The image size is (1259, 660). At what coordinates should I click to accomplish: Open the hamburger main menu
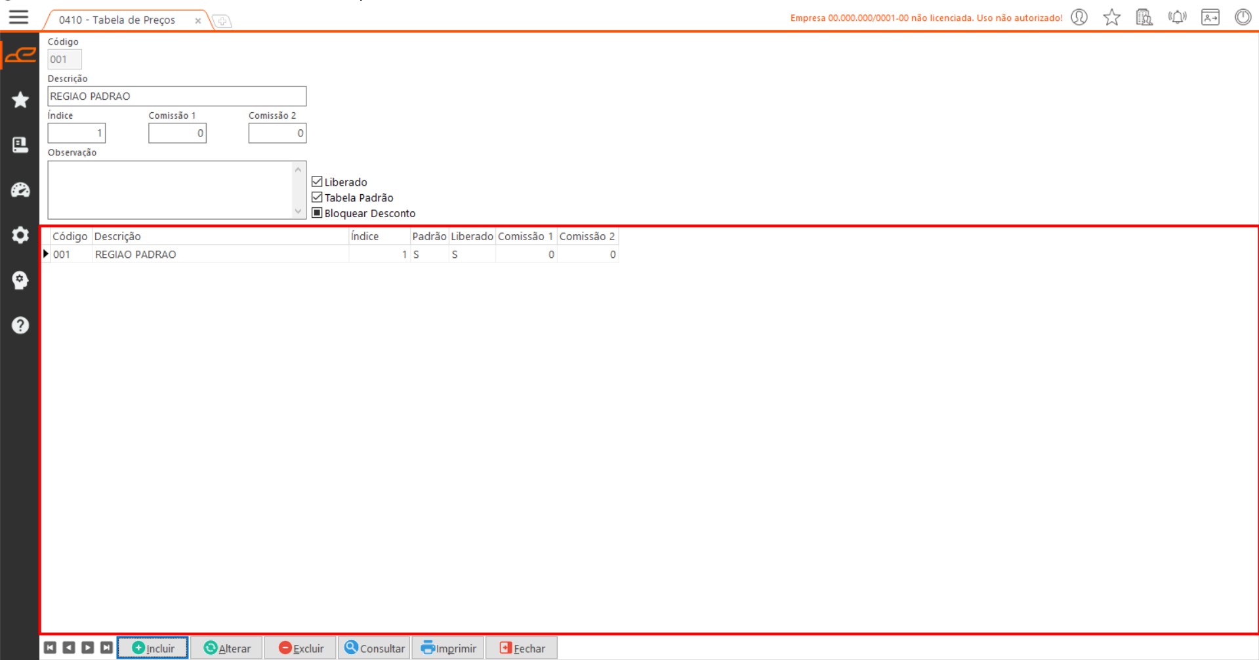[x=18, y=17]
